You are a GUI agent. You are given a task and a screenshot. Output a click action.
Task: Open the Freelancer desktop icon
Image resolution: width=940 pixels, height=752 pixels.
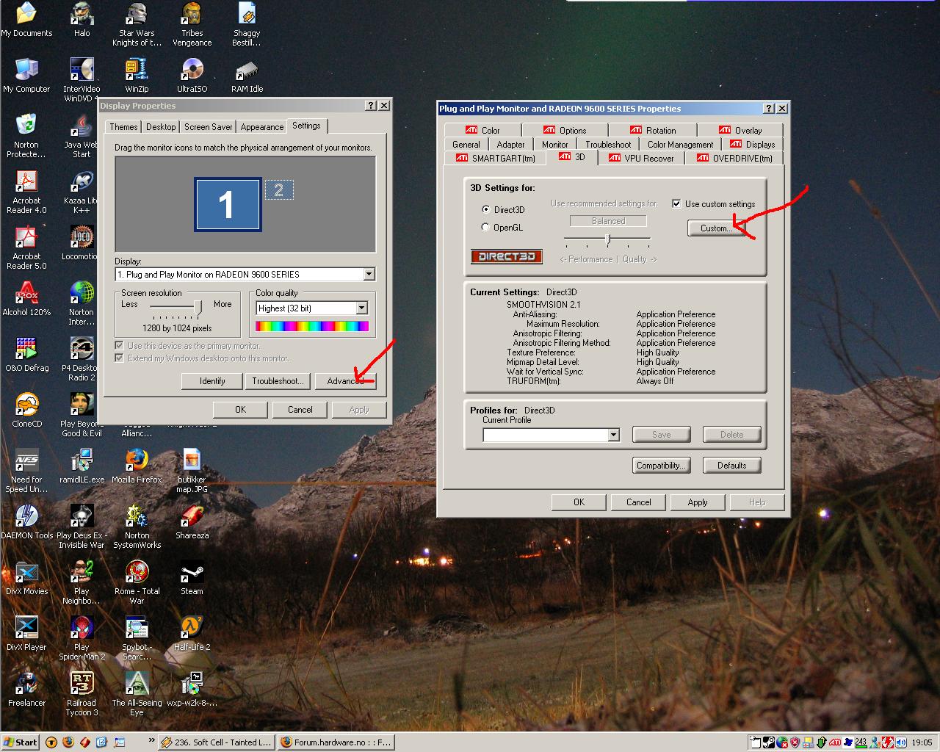pyautogui.click(x=26, y=690)
